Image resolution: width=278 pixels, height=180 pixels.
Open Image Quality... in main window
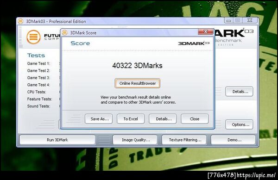[135, 140]
